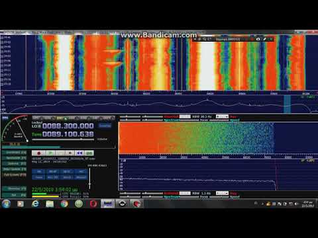Open the folder icon in the taskbar
Image resolution: width=318 pixels, height=238 pixels.
pyautogui.click(x=50, y=204)
